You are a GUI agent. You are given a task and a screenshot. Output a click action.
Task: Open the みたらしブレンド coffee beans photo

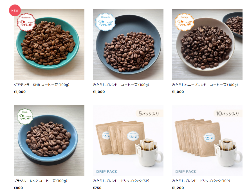128,45
